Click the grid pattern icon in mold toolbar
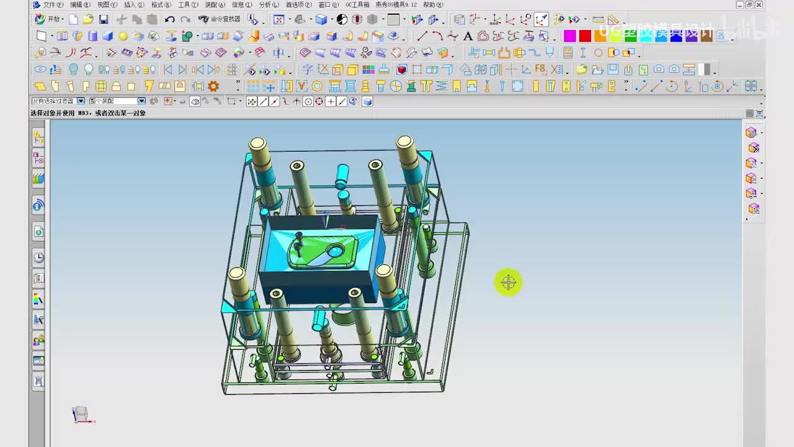Image resolution: width=794 pixels, height=447 pixels. 100,86
